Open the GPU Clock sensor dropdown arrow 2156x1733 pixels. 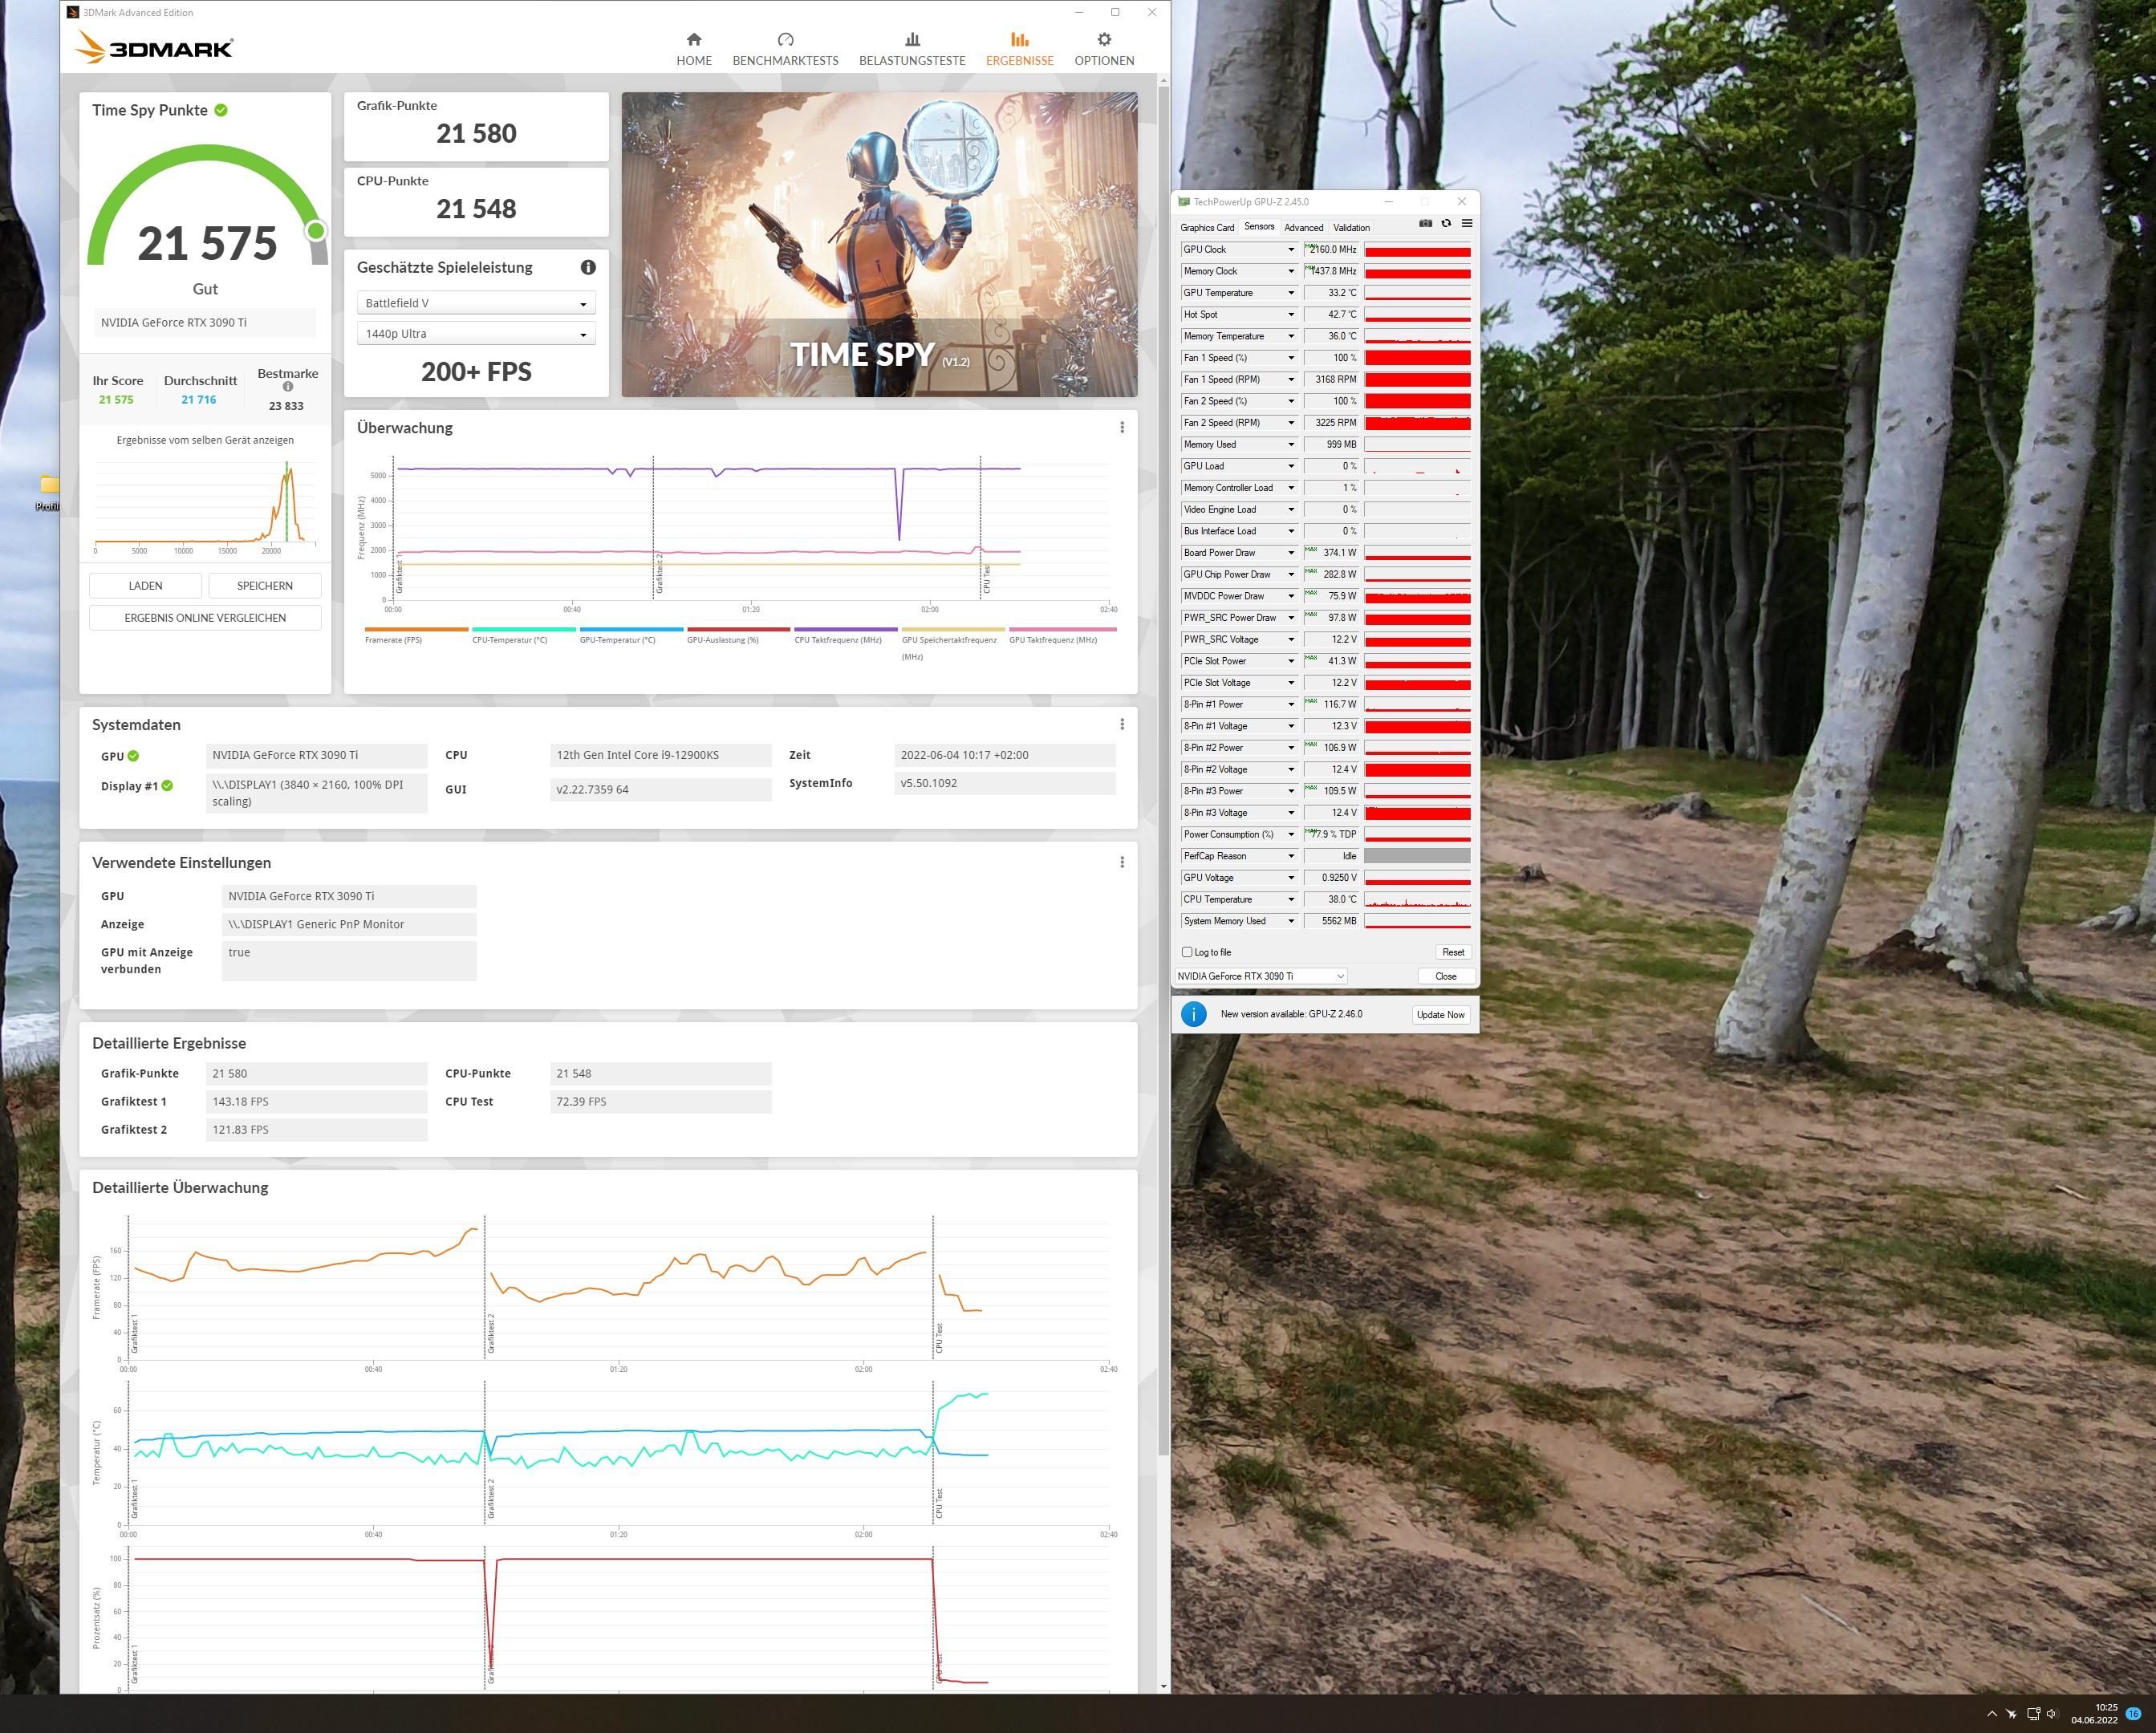(x=1290, y=250)
